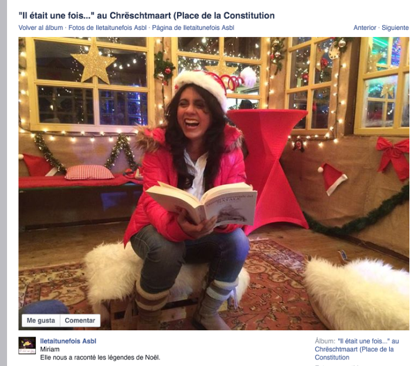Click the red cocktail table in photo
This screenshot has height=366, width=411.
tap(269, 168)
